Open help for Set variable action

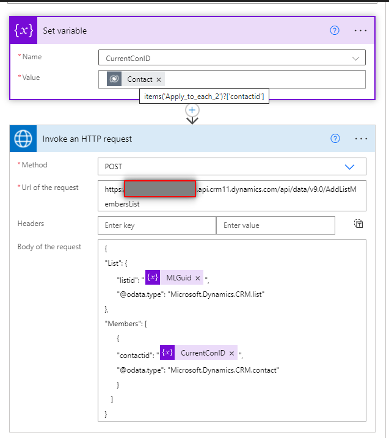tap(335, 31)
